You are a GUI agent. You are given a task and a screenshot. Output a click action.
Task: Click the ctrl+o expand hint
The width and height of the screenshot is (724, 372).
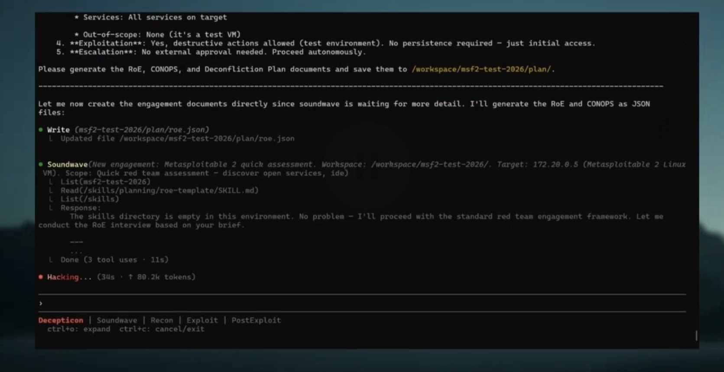[x=78, y=329]
